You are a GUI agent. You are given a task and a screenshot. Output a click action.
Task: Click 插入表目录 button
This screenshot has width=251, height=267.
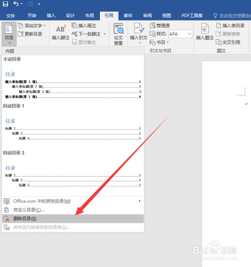[x=230, y=26]
